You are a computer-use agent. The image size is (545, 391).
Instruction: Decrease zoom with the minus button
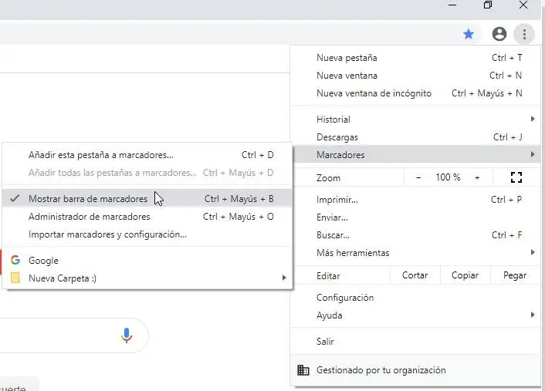418,177
